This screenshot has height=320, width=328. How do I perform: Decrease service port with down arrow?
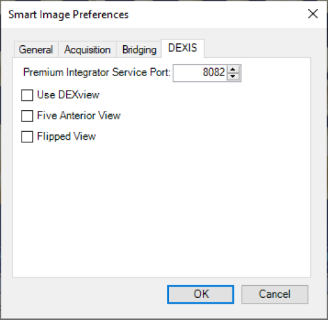pos(233,77)
